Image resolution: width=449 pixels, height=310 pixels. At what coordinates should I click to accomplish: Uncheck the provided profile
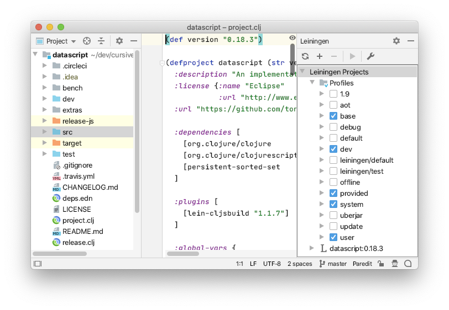coord(333,194)
